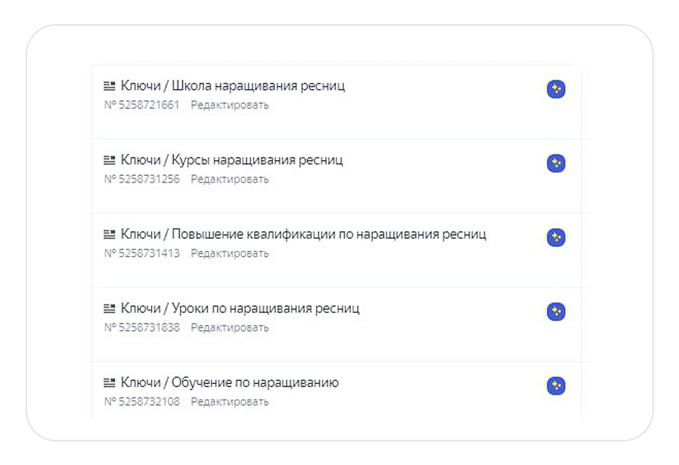The width and height of the screenshot is (679, 465).
Task: Edit campaign № 5258731838
Action: [229, 328]
